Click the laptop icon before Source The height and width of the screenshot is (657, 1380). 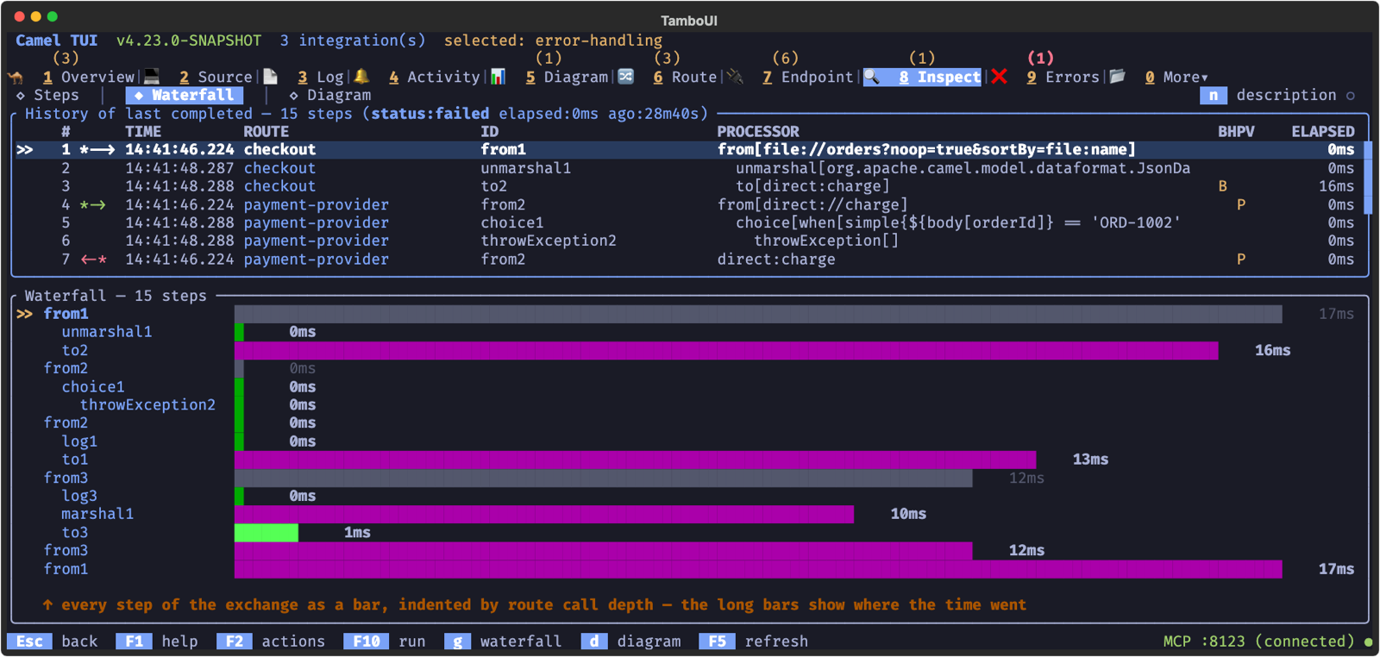click(x=152, y=77)
